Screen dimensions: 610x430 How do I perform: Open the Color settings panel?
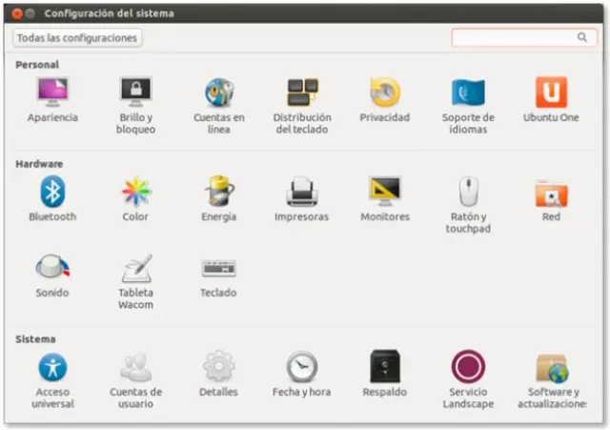click(x=135, y=192)
